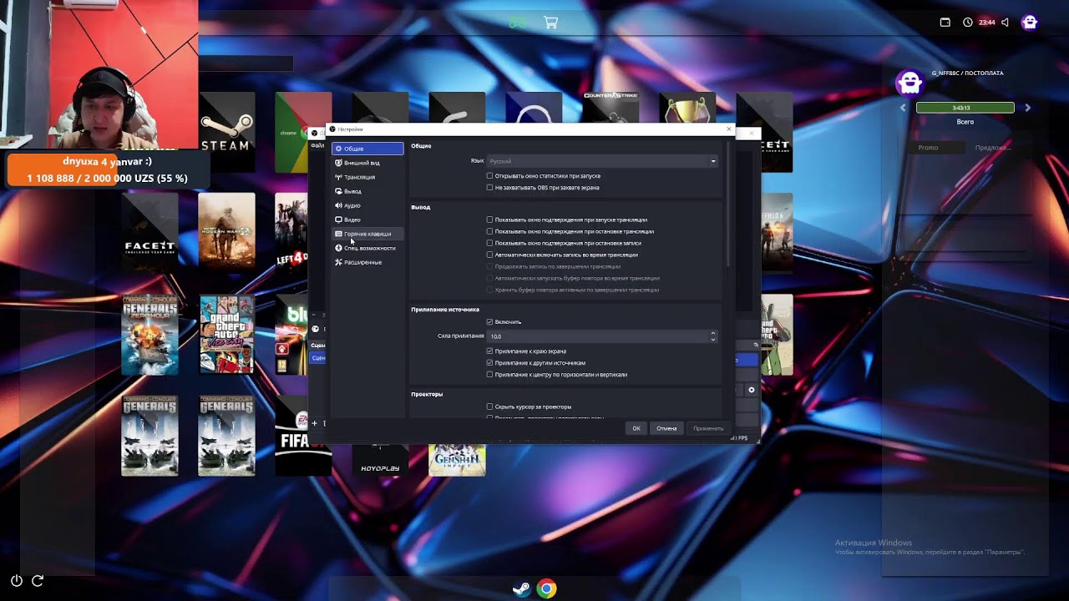The width and height of the screenshot is (1069, 601).
Task: Toggle 'Автоматически включать запись во время трансляции'
Action: click(x=489, y=255)
